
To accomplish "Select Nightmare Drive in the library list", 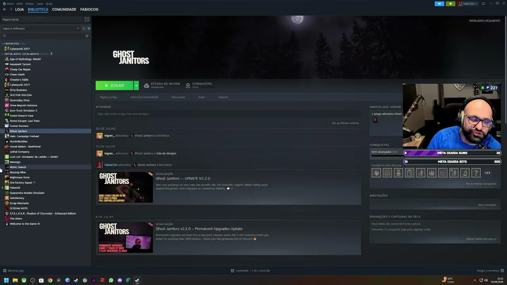I will (x=19, y=177).
